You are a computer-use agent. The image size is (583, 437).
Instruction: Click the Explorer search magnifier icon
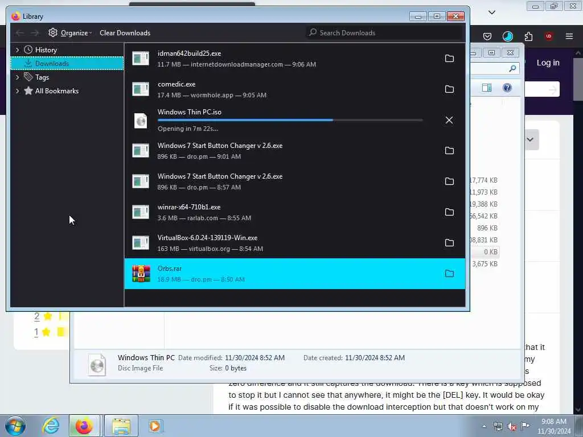(x=512, y=68)
